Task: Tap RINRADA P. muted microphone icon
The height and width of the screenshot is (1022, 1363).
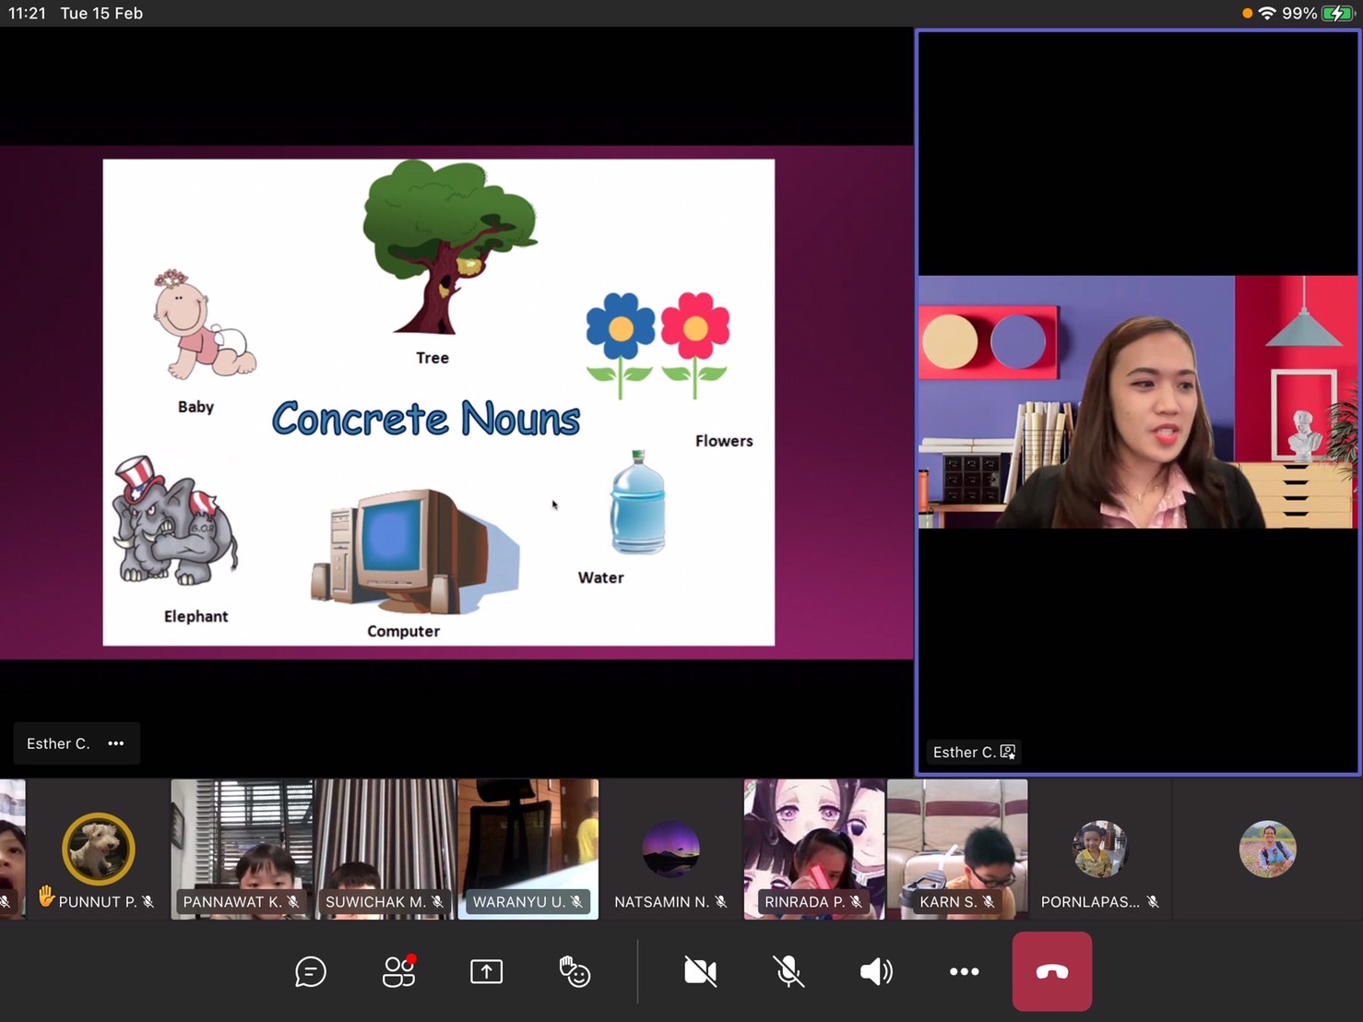Action: 856,902
